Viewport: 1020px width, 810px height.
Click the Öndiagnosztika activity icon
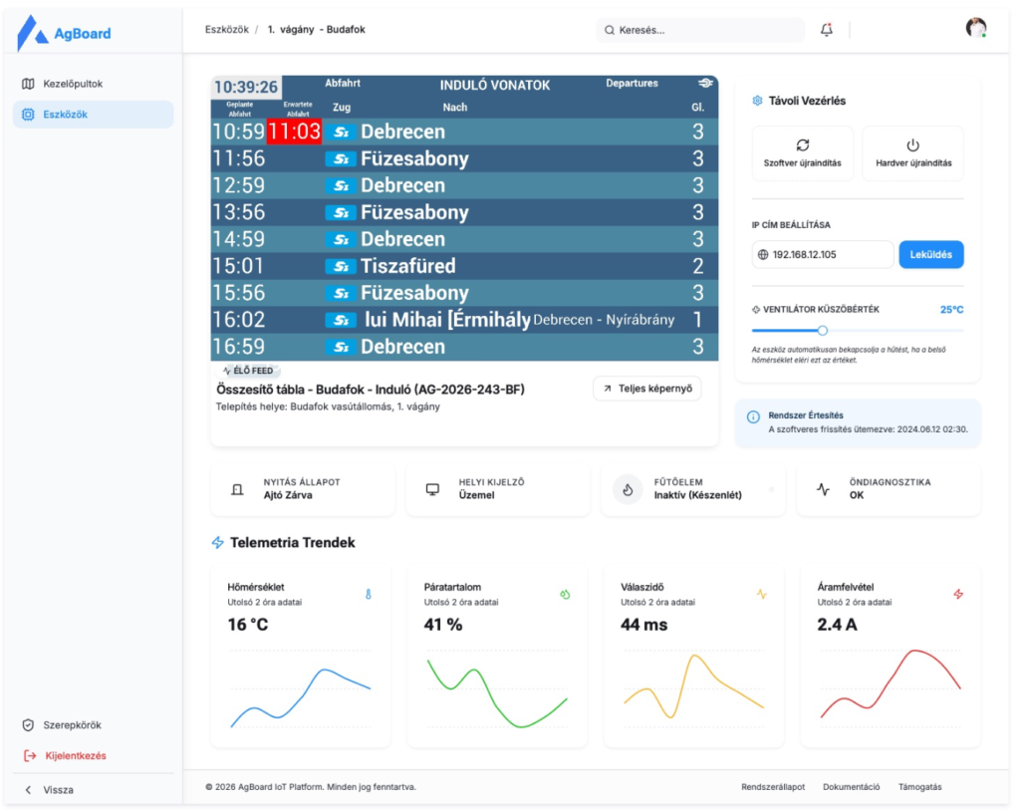[824, 489]
